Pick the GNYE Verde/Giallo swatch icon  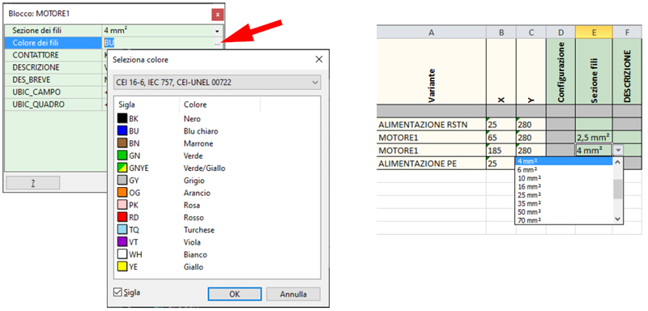[x=122, y=168]
